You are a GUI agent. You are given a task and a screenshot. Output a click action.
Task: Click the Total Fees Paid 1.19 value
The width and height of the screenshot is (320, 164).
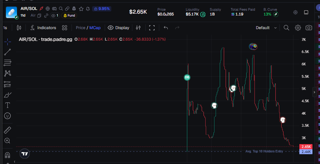pyautogui.click(x=237, y=14)
